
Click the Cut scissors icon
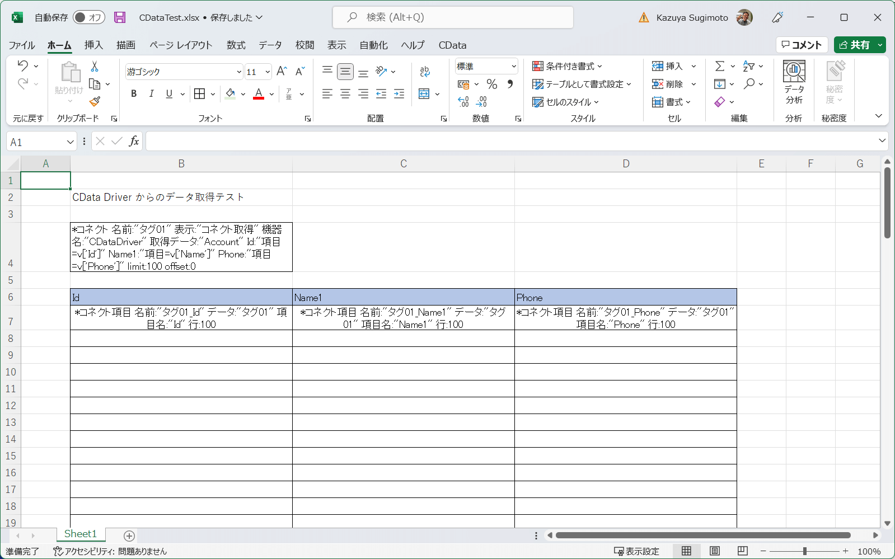click(95, 67)
